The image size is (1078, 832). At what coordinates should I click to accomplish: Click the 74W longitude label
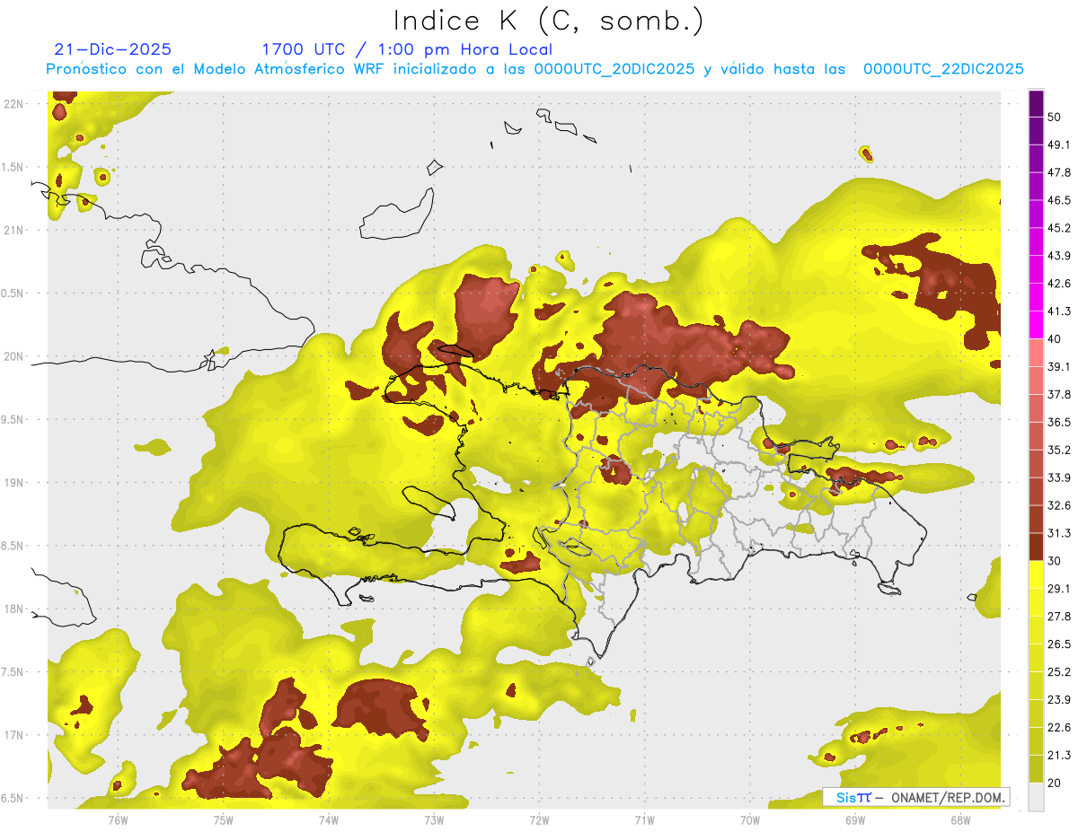pos(328,819)
